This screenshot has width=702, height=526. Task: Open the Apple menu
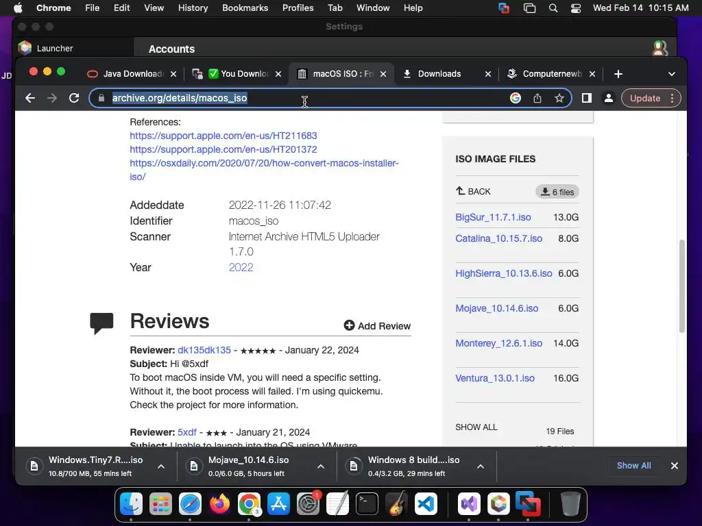(x=18, y=8)
